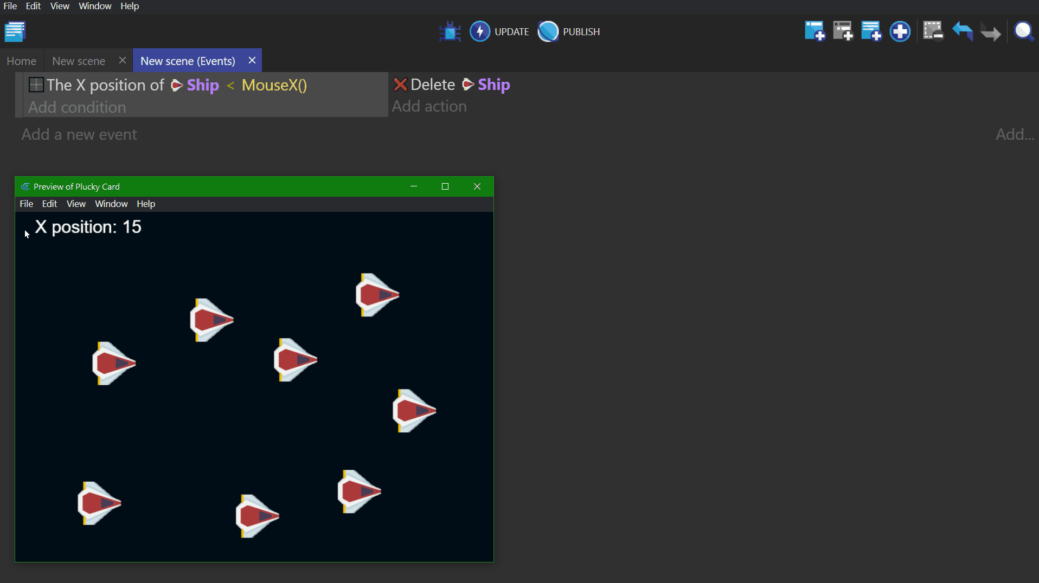Viewport: 1039px width, 583px height.
Task: Open the preview window's View menu
Action: 76,204
